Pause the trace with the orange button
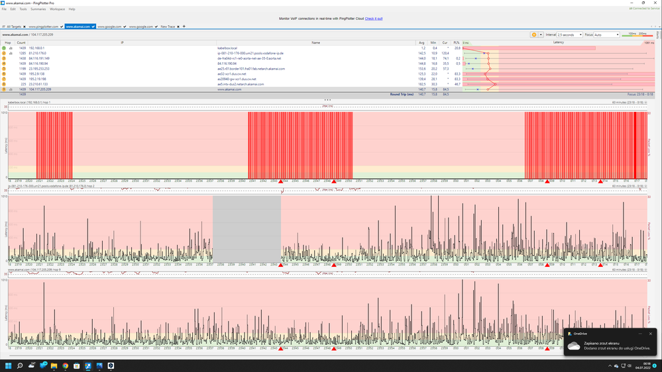Image resolution: width=662 pixels, height=372 pixels. pos(534,34)
